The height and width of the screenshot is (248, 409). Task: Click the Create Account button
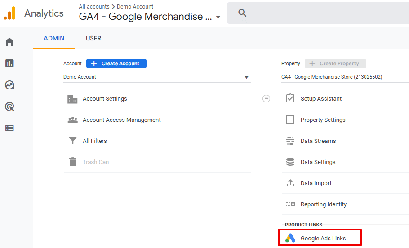pos(116,63)
